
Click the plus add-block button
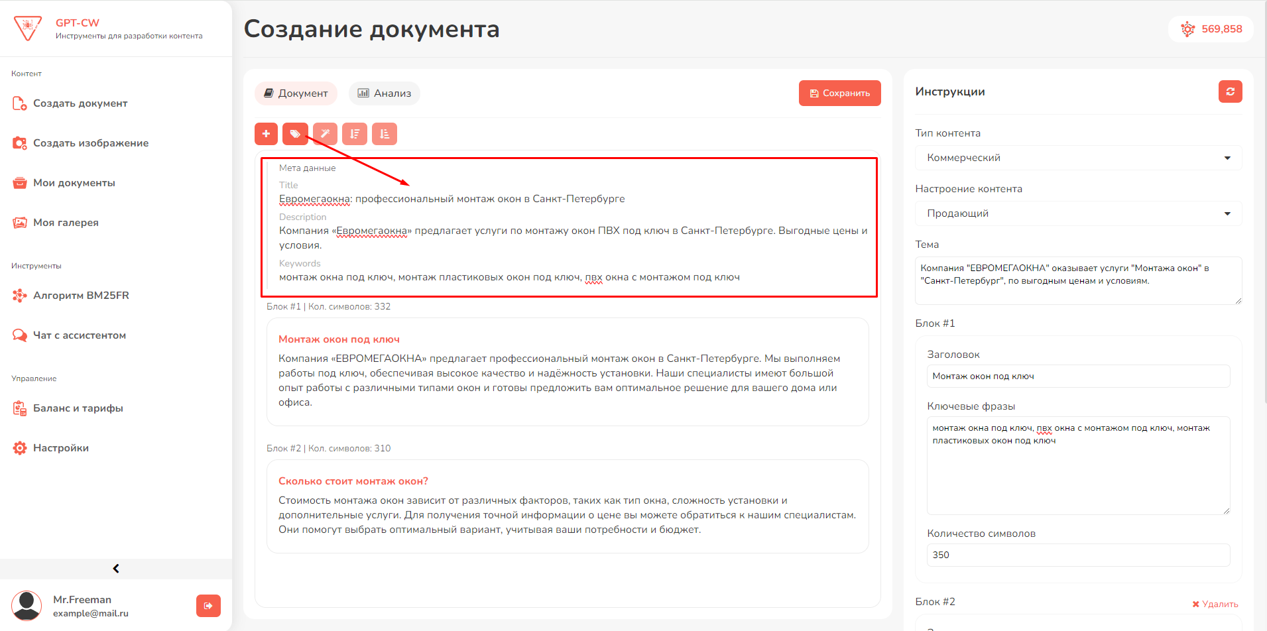(x=266, y=134)
